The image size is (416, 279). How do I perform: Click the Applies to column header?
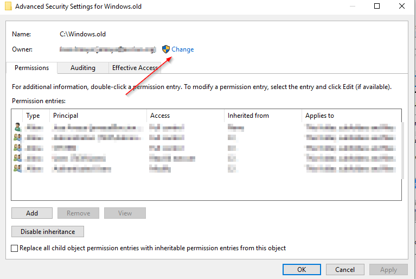coord(319,116)
